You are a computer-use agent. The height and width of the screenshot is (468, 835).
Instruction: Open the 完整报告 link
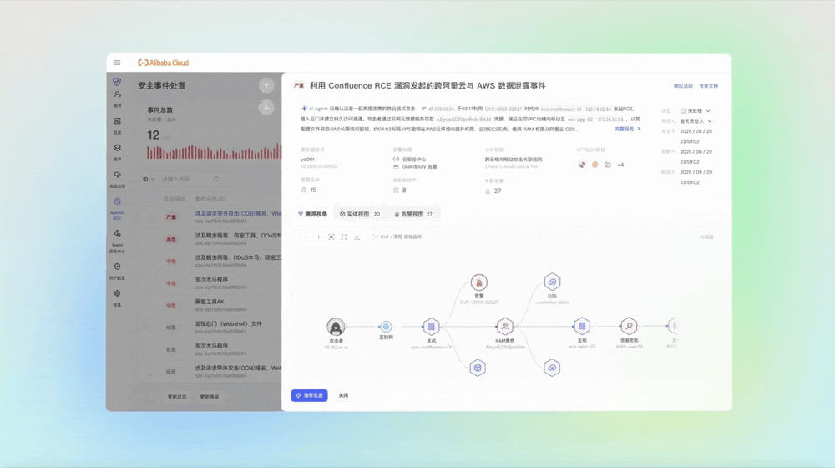(627, 129)
